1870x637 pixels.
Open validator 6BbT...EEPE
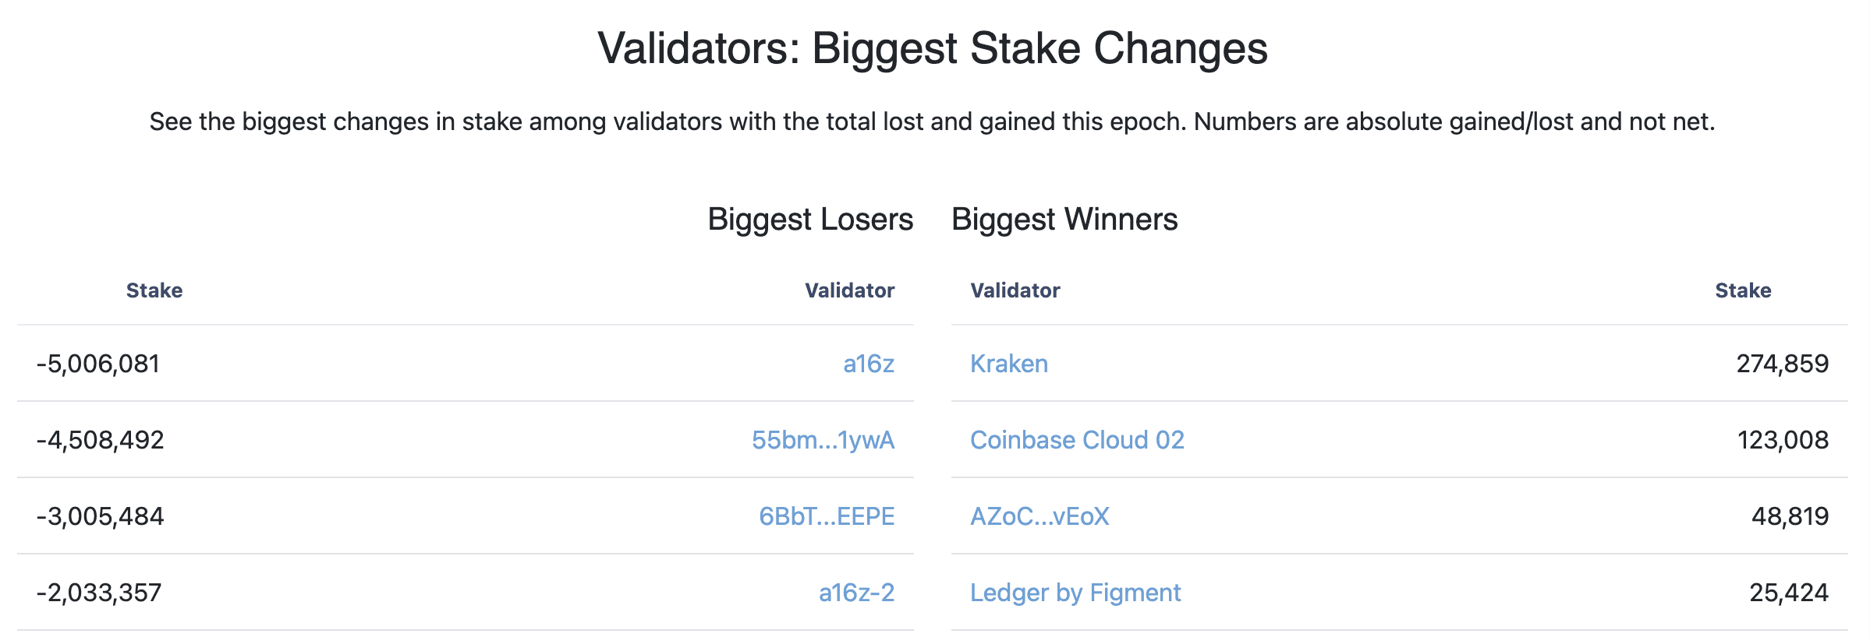point(827,516)
